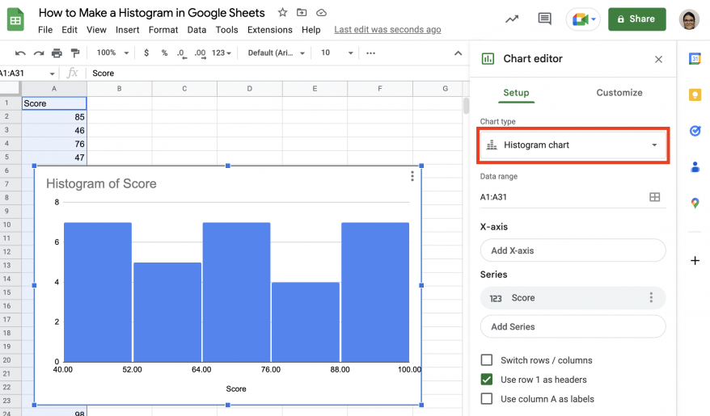
Task: Open Google Calendar side panel
Action: click(695, 59)
